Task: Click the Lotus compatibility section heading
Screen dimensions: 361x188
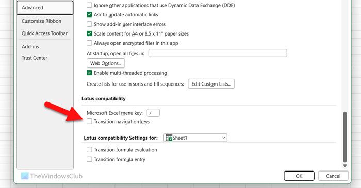Action: [104, 98]
